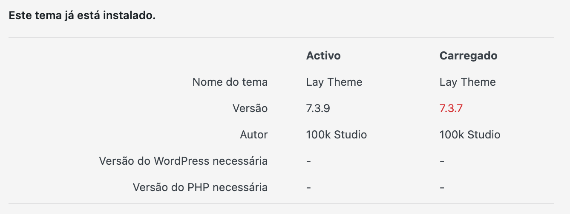Click the "Versão do PHP necessária" label
This screenshot has width=570, height=214.
click(200, 187)
